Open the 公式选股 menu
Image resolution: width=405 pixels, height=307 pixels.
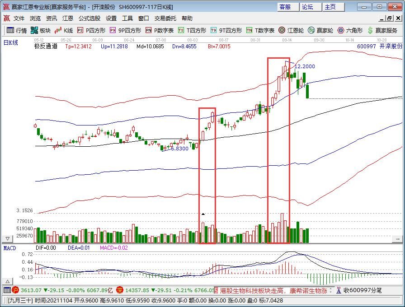[89, 19]
